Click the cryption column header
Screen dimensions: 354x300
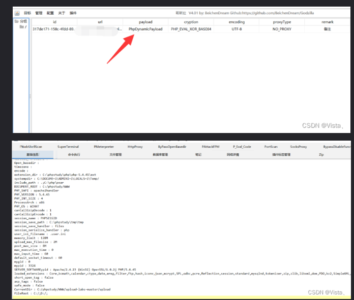pyautogui.click(x=191, y=22)
